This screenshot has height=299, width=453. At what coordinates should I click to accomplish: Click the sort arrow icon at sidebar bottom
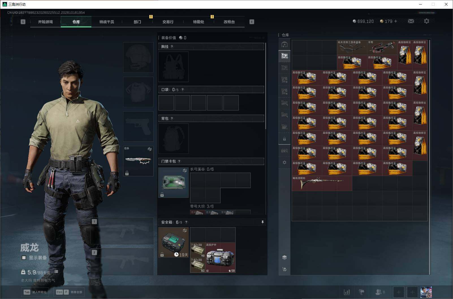tap(284, 269)
